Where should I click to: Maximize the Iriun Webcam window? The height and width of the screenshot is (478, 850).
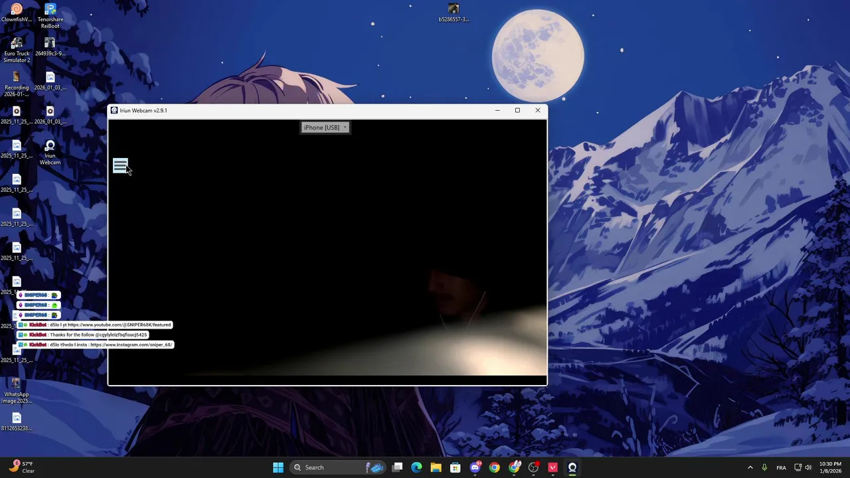(517, 110)
